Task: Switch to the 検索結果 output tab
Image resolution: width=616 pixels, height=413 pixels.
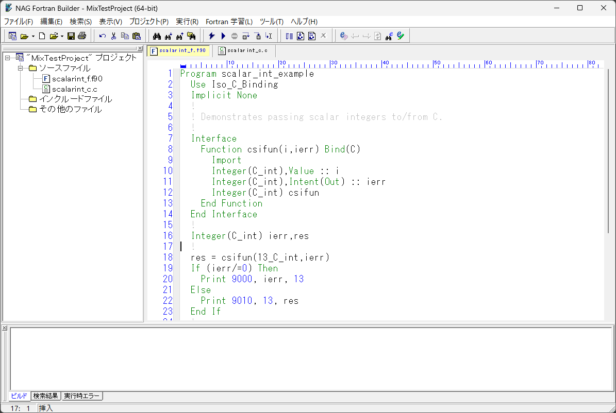Action: point(45,396)
